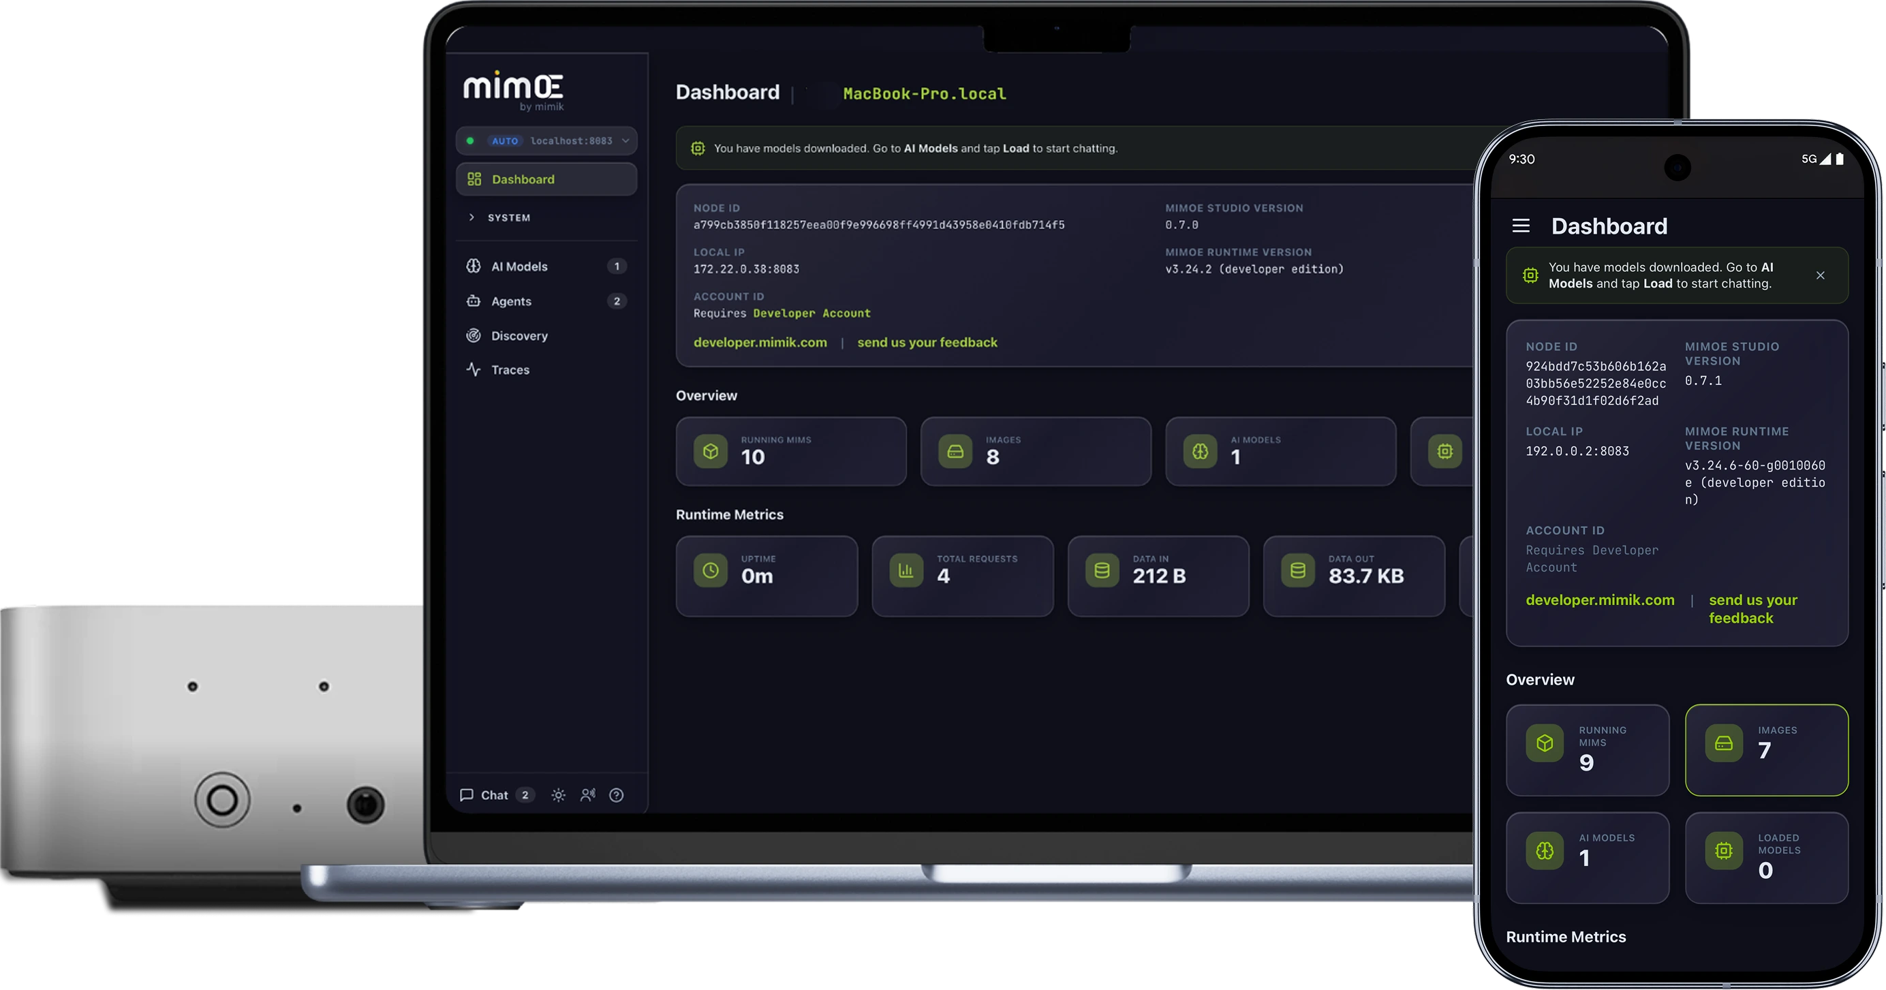This screenshot has height=990, width=1886.
Task: Open the Running MIMs 10 card on laptop
Action: click(790, 451)
